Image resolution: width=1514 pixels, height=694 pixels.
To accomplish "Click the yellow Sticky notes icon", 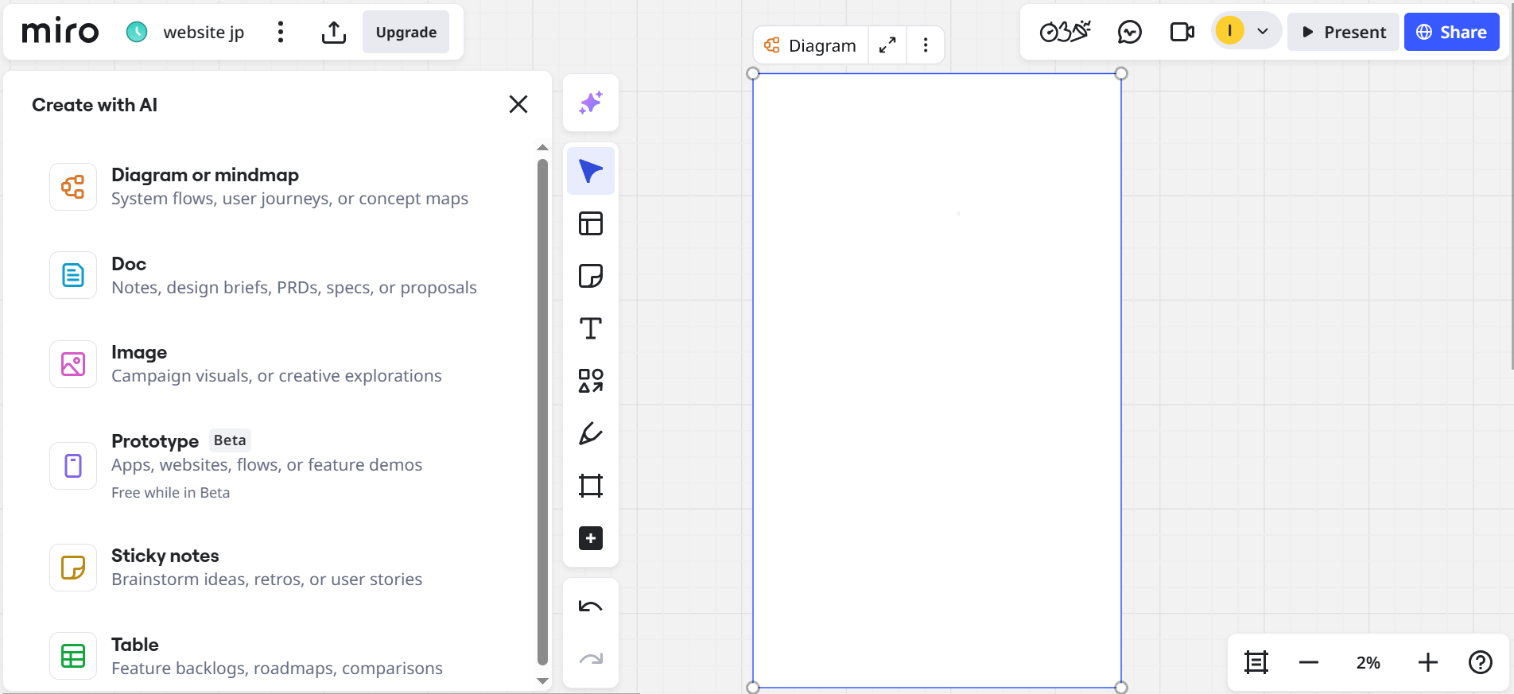I will [x=73, y=568].
